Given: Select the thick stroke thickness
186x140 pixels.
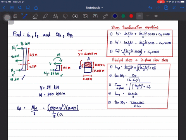Looking at the screenshot, I should click(x=156, y=16).
